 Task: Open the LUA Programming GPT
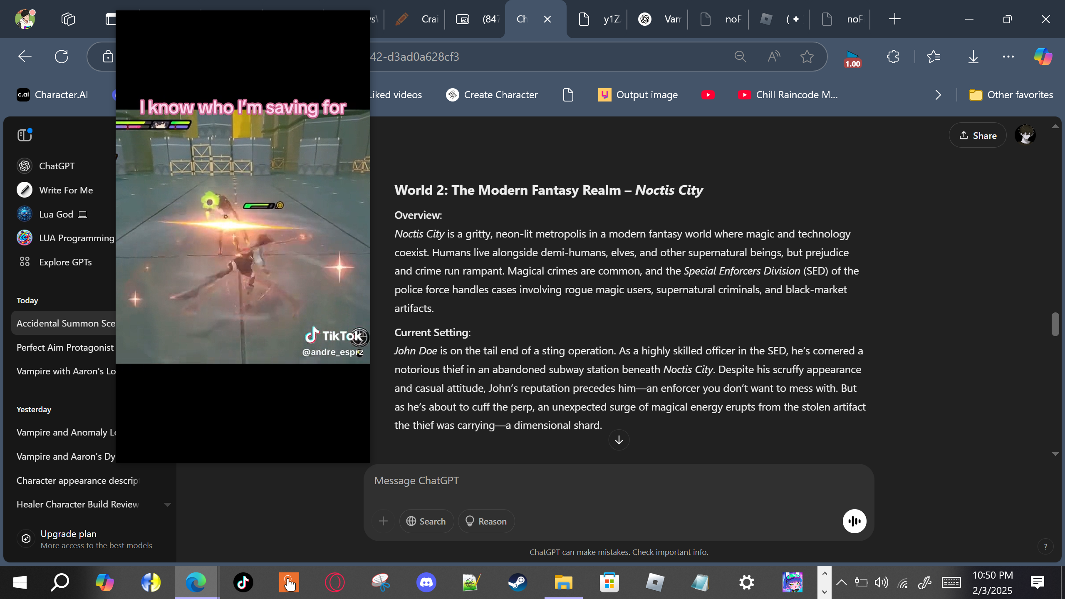[x=65, y=238]
